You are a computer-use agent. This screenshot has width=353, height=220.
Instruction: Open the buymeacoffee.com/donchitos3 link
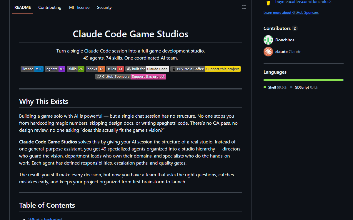click(x=303, y=2)
